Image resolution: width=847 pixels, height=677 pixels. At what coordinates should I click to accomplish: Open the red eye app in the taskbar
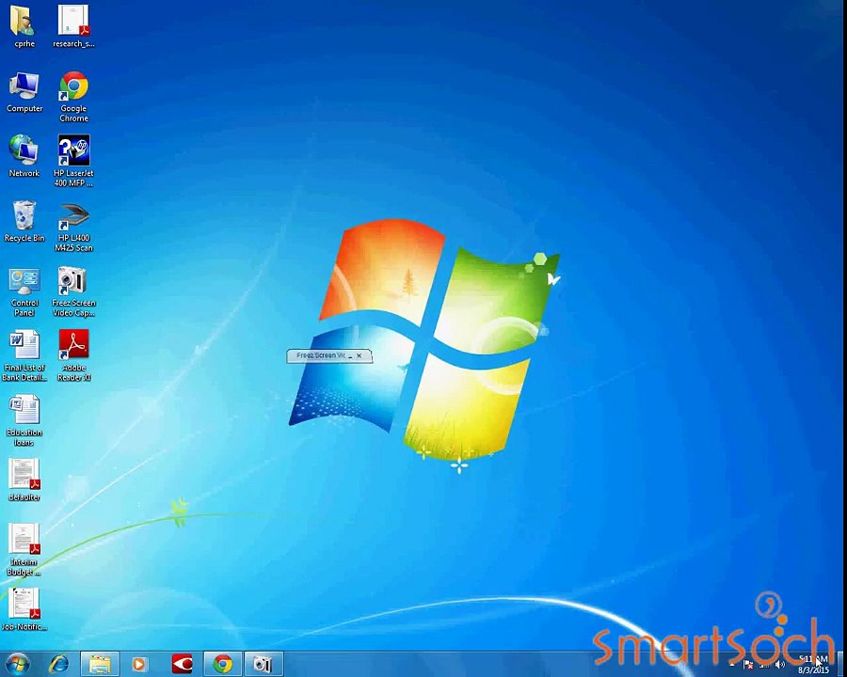pyautogui.click(x=182, y=664)
